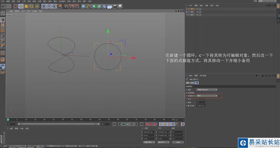Activate the Scale tool icon
The width and height of the screenshot is (280, 148).
tap(26, 7)
